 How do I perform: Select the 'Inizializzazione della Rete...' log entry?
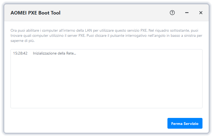(x=54, y=53)
